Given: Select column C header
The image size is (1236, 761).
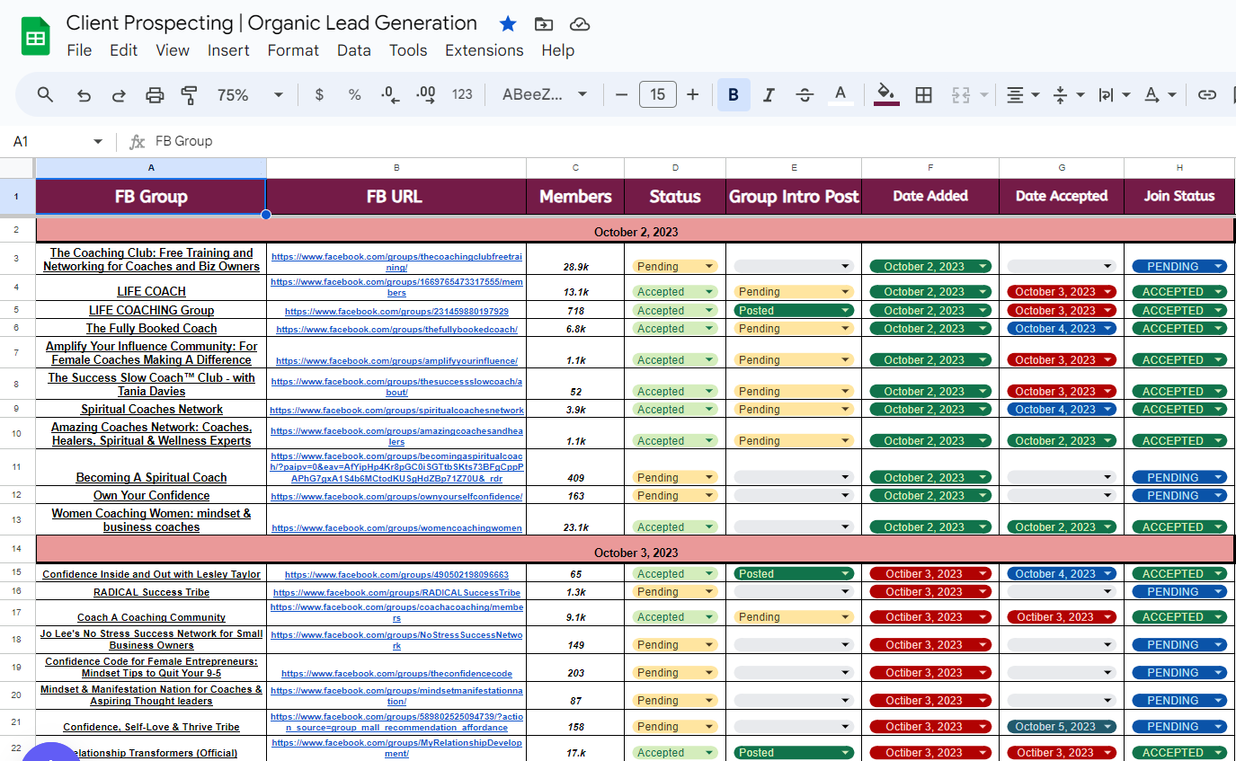Looking at the screenshot, I should point(575,168).
